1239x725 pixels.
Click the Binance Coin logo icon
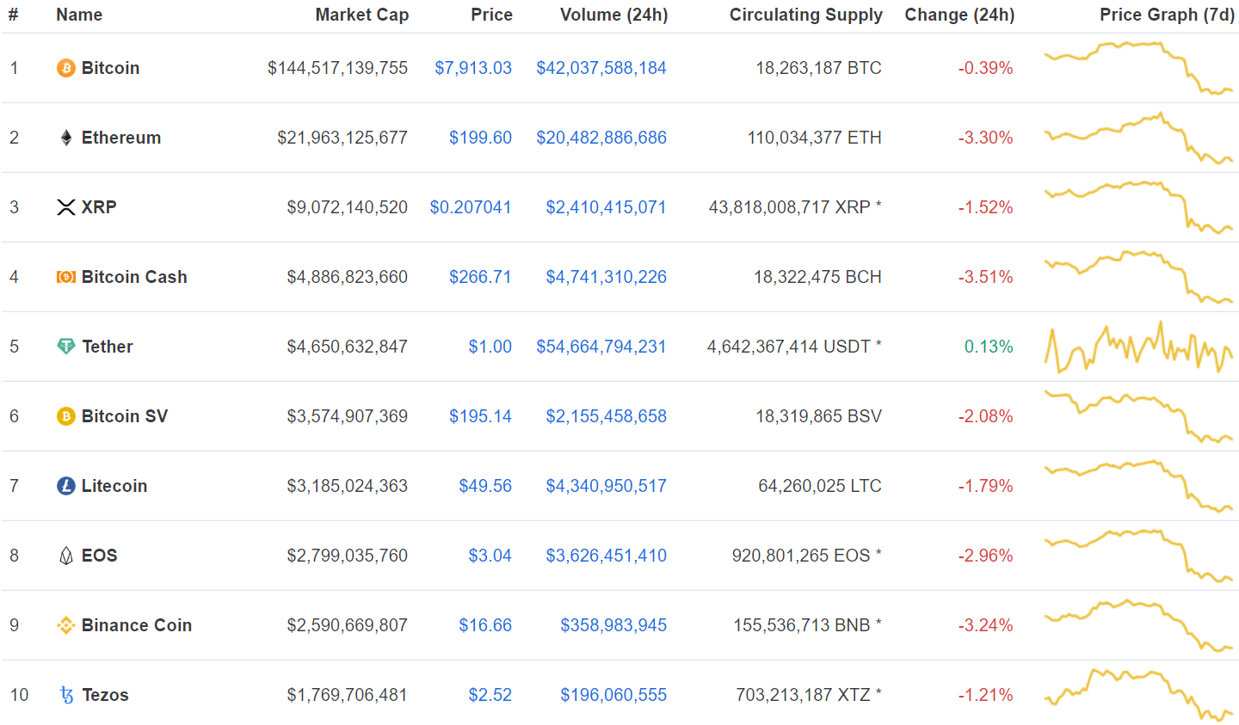tap(66, 625)
